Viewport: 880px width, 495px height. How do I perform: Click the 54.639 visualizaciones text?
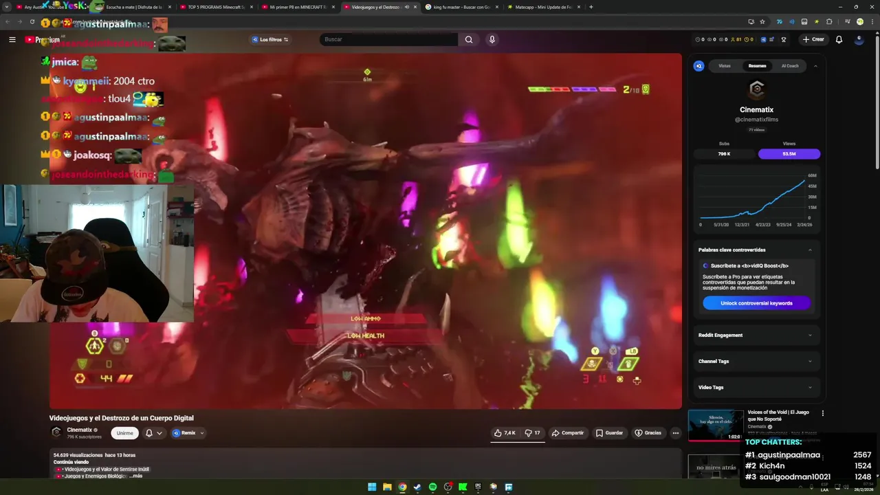tap(78, 455)
